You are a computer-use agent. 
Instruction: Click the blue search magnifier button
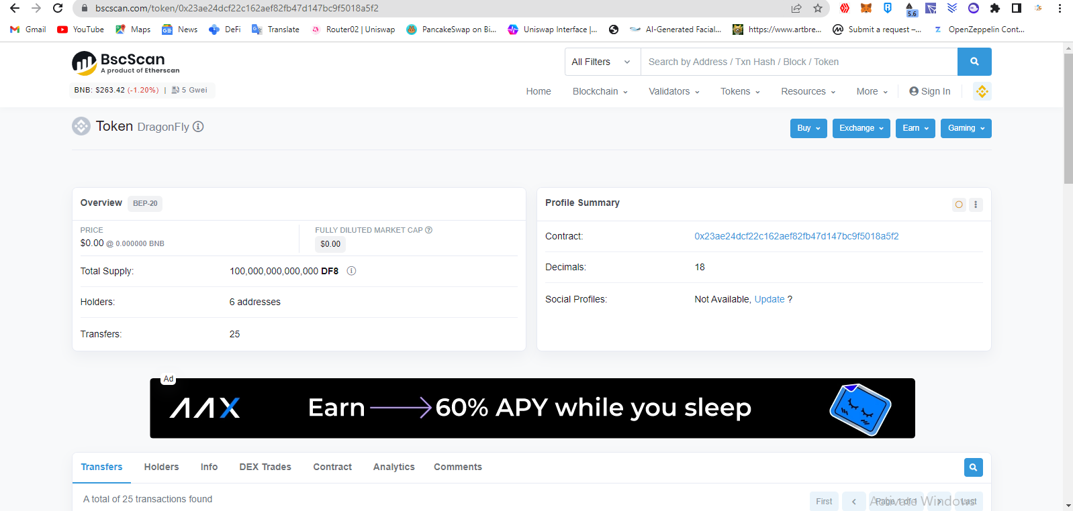click(x=974, y=62)
